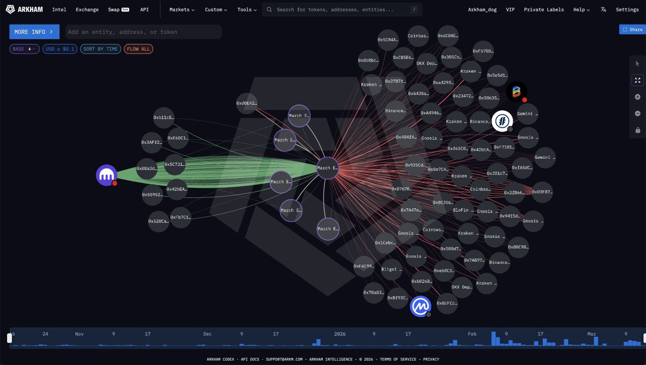The image size is (646, 365).
Task: Focus the entity, address, or token field
Action: click(143, 32)
